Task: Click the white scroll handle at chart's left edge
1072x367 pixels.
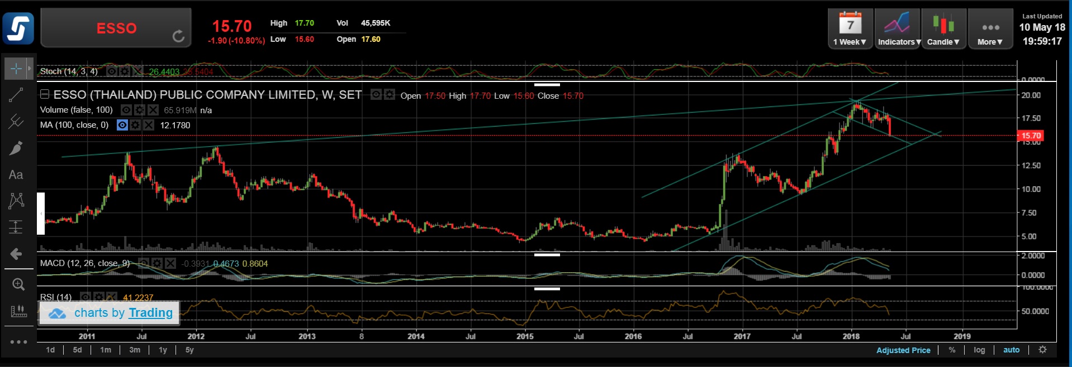Action: (41, 214)
